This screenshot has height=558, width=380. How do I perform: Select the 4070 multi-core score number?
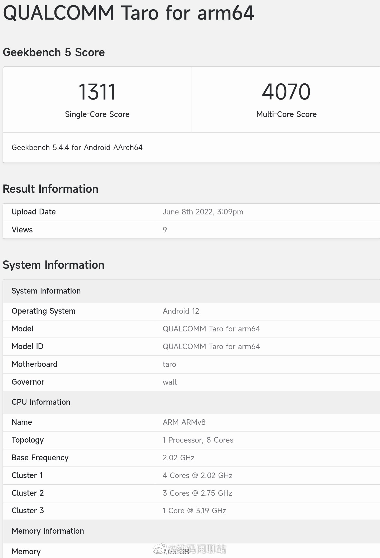pyautogui.click(x=286, y=92)
